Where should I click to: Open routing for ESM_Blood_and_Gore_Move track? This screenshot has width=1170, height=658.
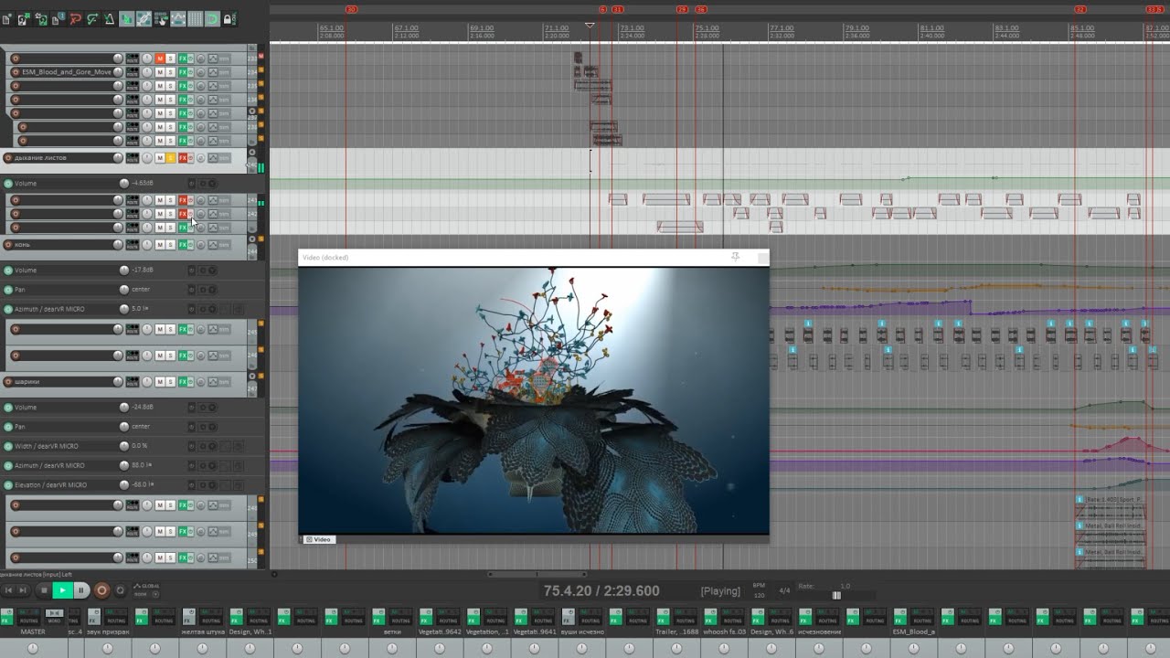(133, 72)
